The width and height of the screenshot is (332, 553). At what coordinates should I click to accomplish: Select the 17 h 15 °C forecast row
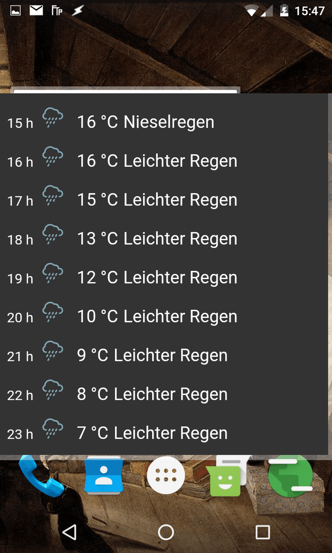(x=164, y=200)
